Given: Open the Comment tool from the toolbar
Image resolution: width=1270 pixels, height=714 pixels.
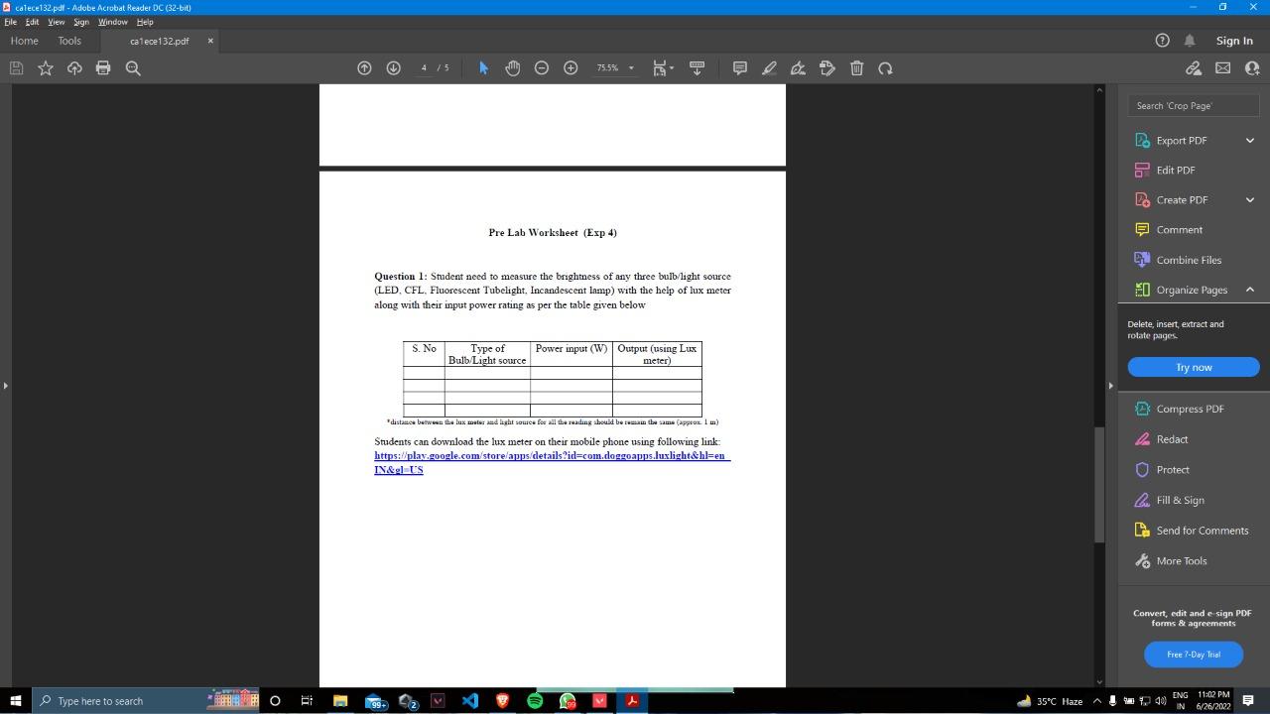Looking at the screenshot, I should click(739, 67).
